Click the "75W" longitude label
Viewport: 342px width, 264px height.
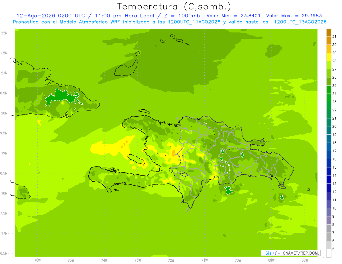pos(71,260)
